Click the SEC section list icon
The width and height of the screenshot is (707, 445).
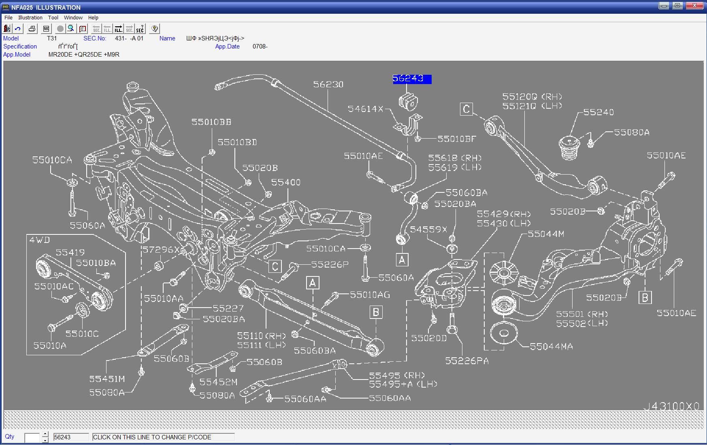[46, 29]
